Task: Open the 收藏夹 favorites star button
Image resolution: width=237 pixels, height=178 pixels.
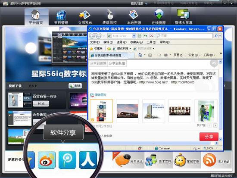Action: point(96,49)
